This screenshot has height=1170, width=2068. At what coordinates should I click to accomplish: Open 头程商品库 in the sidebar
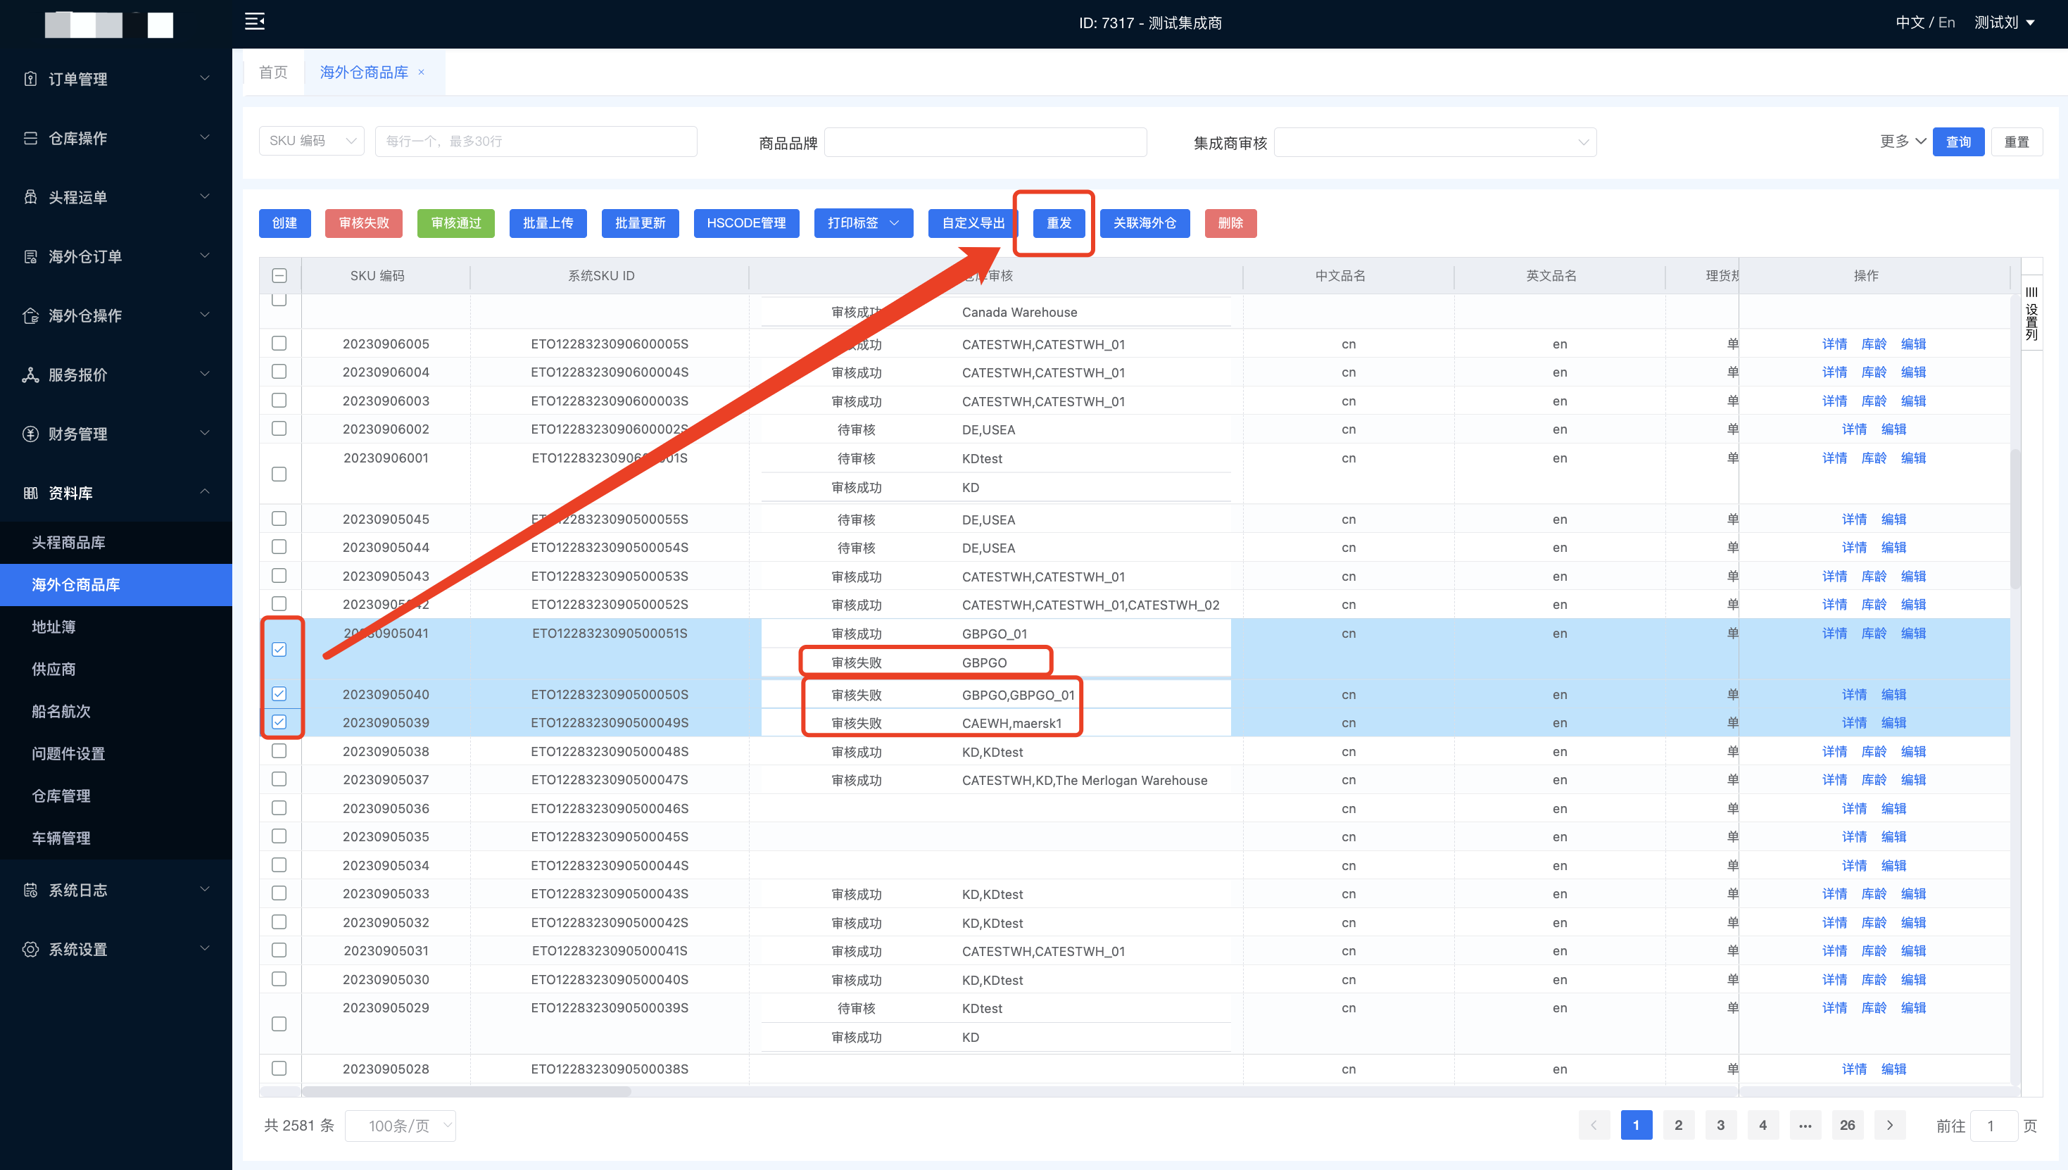point(115,543)
